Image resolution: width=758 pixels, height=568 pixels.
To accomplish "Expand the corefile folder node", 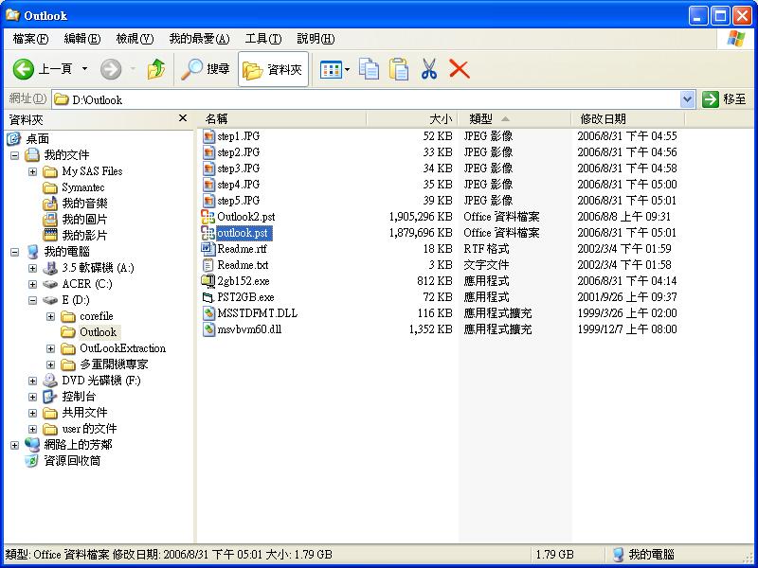I will pos(50,317).
